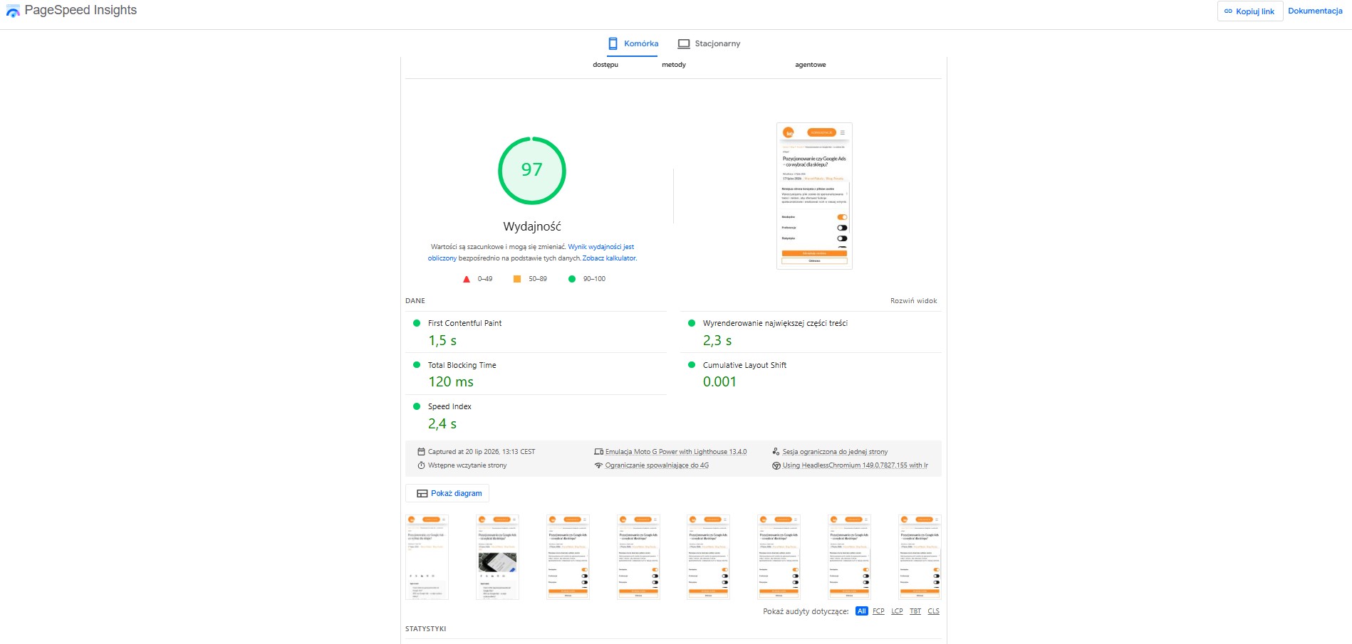This screenshot has width=1352, height=644.
Task: Click the First Contentful Paint value 1,5 s
Action: coord(442,341)
